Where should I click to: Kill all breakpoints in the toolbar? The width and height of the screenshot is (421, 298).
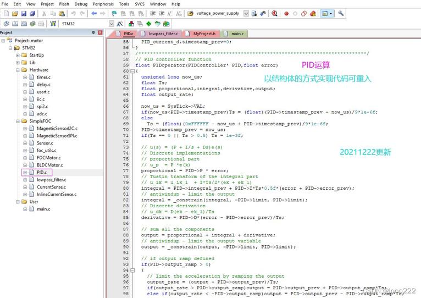coord(313,13)
